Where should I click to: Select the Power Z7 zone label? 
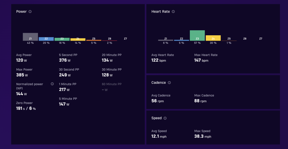125,39
